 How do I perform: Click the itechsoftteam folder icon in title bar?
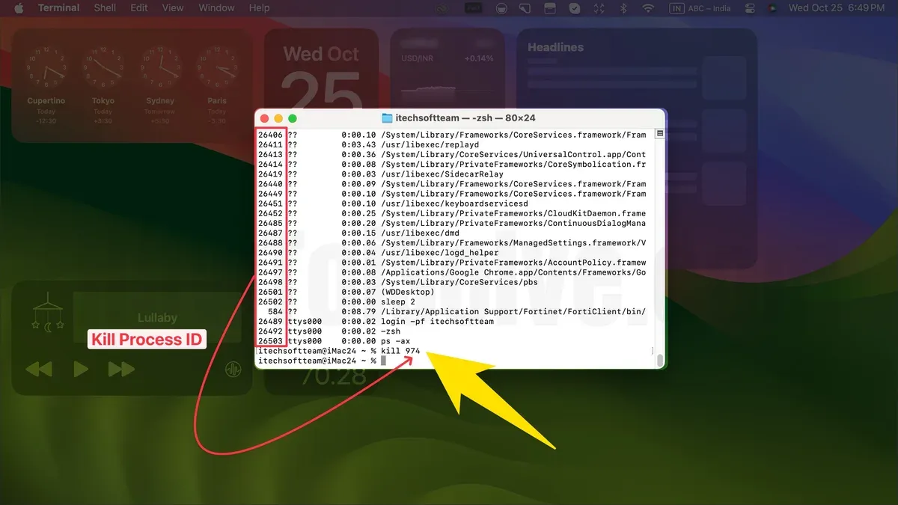coord(387,118)
